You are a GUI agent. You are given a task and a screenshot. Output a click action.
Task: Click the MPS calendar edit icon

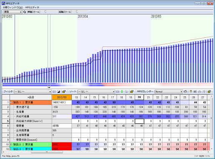click(185, 92)
